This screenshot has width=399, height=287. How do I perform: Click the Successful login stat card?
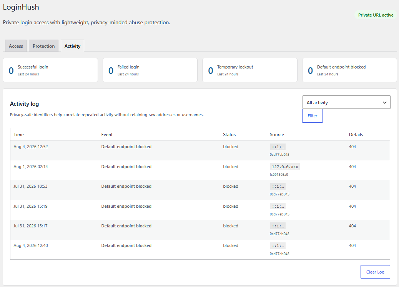click(50, 70)
